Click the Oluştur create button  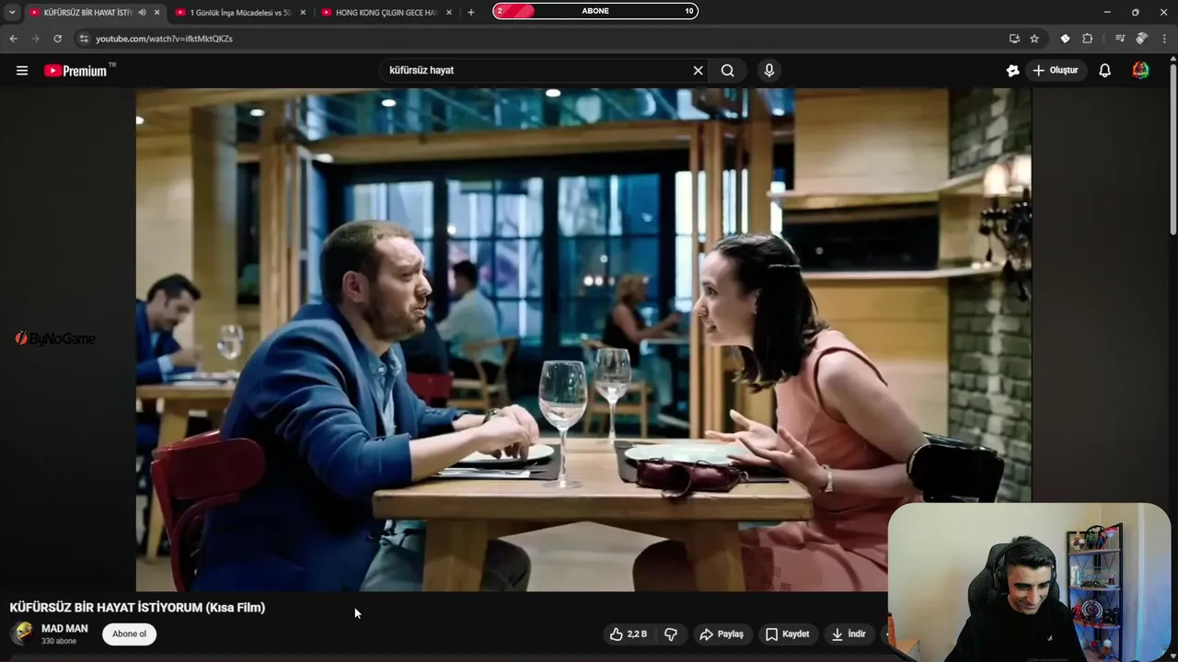pyautogui.click(x=1056, y=71)
